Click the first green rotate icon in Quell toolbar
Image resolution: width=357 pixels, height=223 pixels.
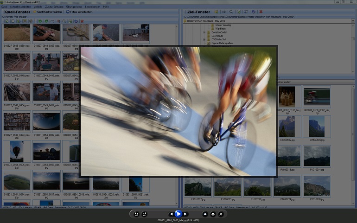point(40,21)
